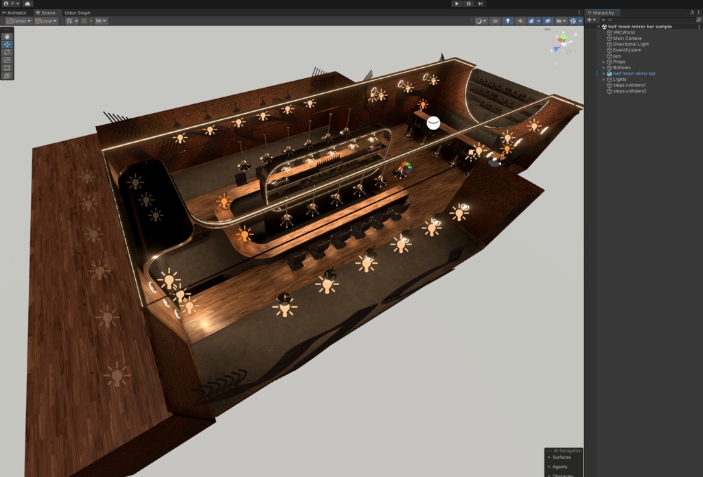This screenshot has height=477, width=703.
Task: Toggle scene audio
Action: 520,21
